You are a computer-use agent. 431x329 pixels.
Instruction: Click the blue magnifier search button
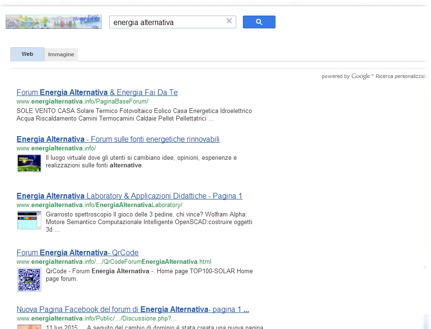(259, 22)
